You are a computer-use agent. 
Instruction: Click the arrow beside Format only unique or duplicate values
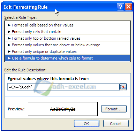9,52
